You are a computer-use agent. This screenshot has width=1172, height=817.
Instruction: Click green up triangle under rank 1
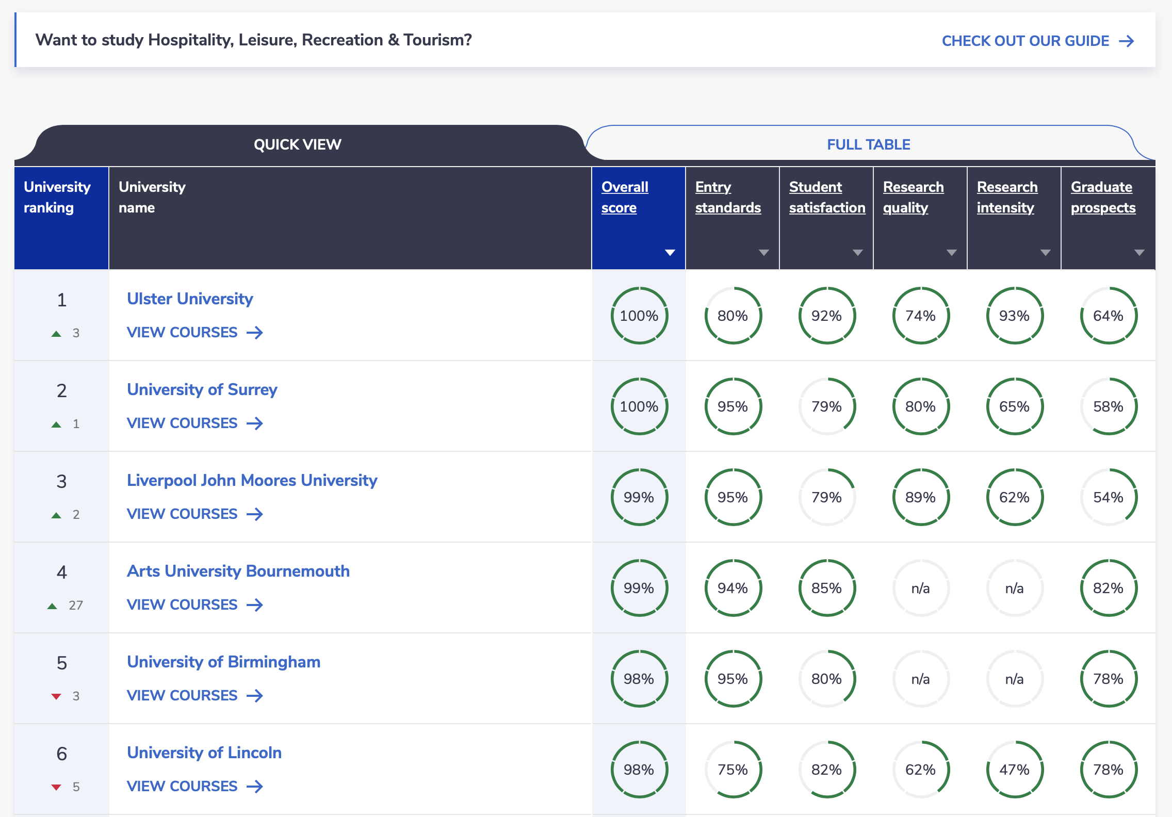pos(56,334)
